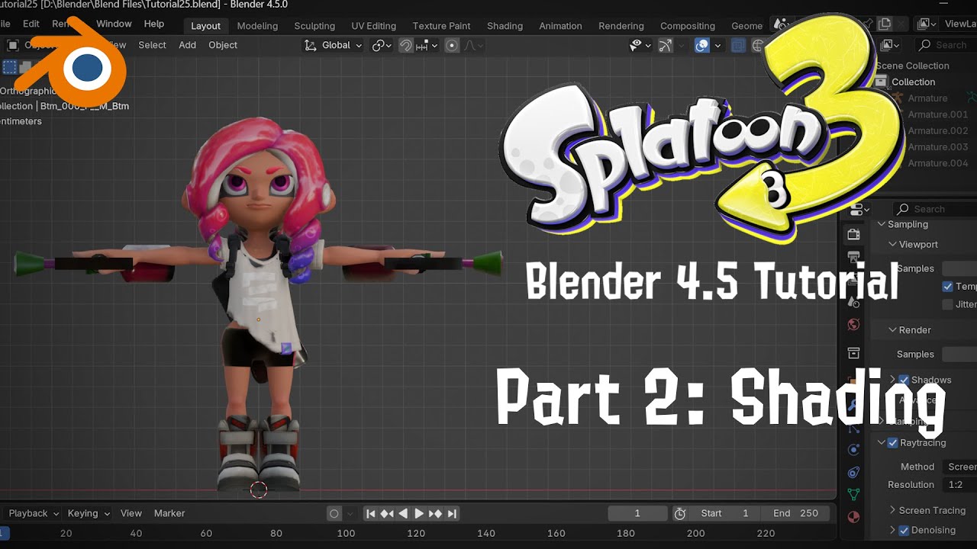Switch to the UV Editing workspace tab
This screenshot has width=977, height=549.
tap(373, 26)
